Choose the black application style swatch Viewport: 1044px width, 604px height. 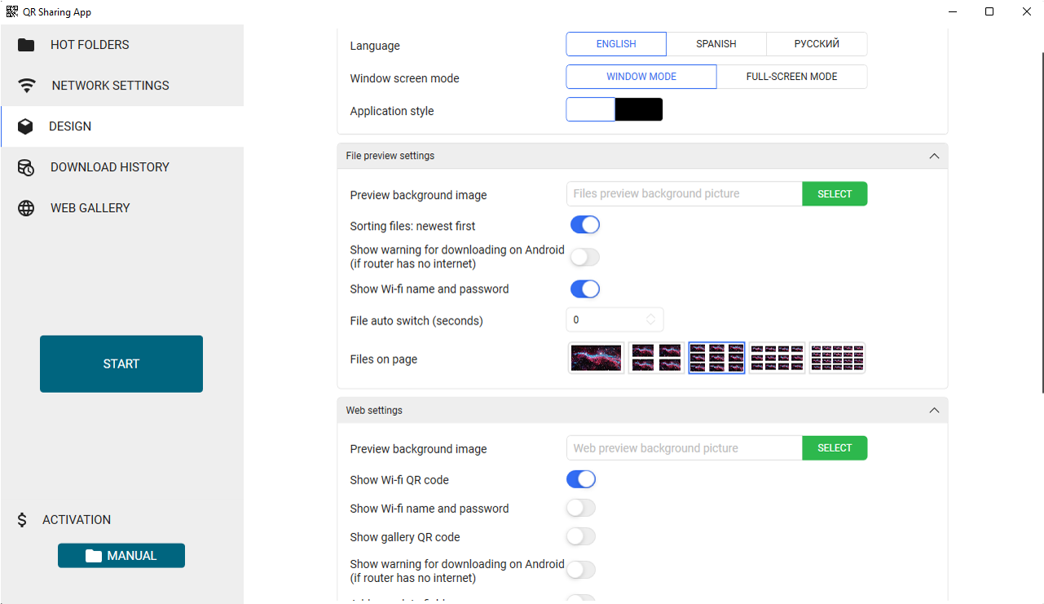point(638,109)
